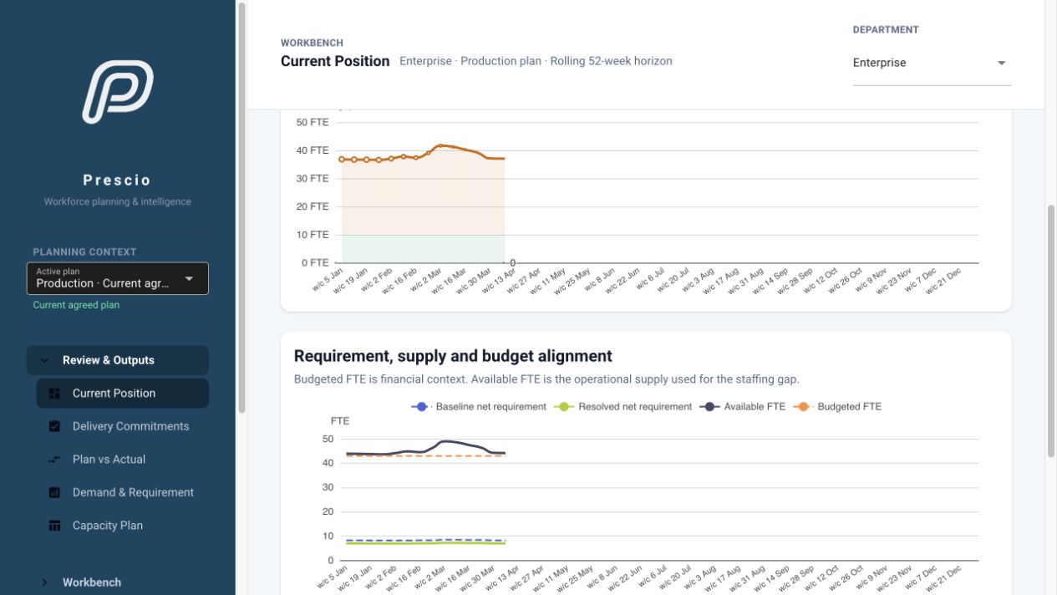Click the Current Position dashboard icon

pyautogui.click(x=55, y=394)
